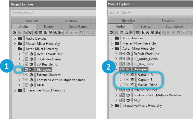
Task: Toggle the Walkie-Talkie checkbox
Action: point(127,85)
